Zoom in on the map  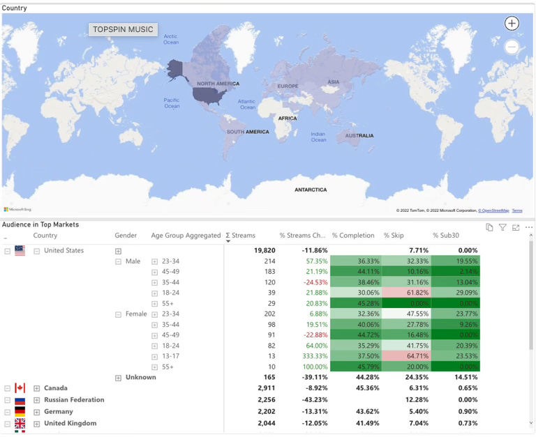point(512,24)
